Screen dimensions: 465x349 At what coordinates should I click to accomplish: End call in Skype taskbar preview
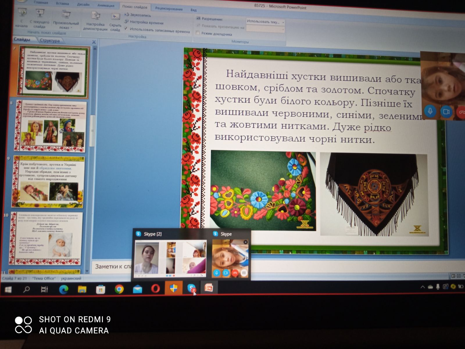235,273
